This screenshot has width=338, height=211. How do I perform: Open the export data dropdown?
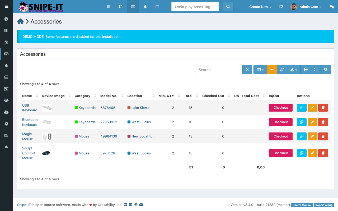pos(294,70)
